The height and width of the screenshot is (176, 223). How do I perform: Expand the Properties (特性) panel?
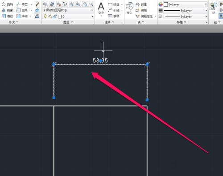pos(182,22)
